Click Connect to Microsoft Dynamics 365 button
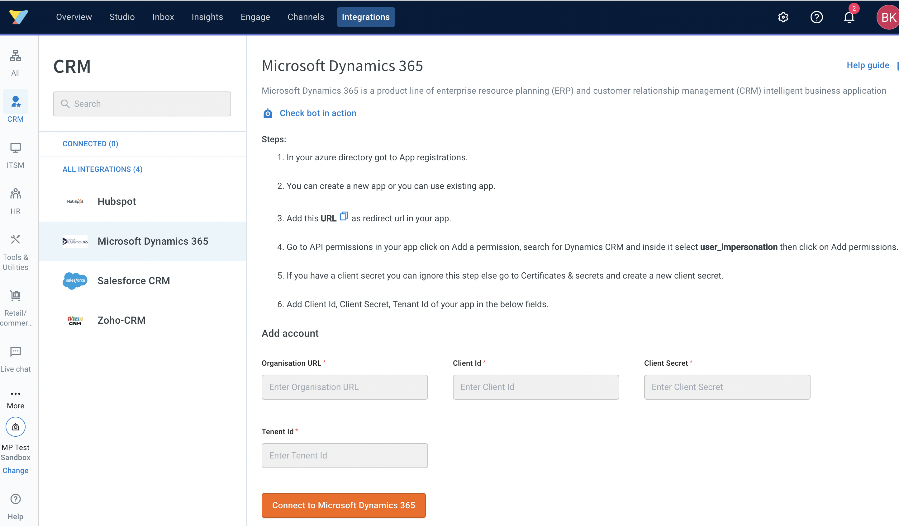 pyautogui.click(x=344, y=505)
